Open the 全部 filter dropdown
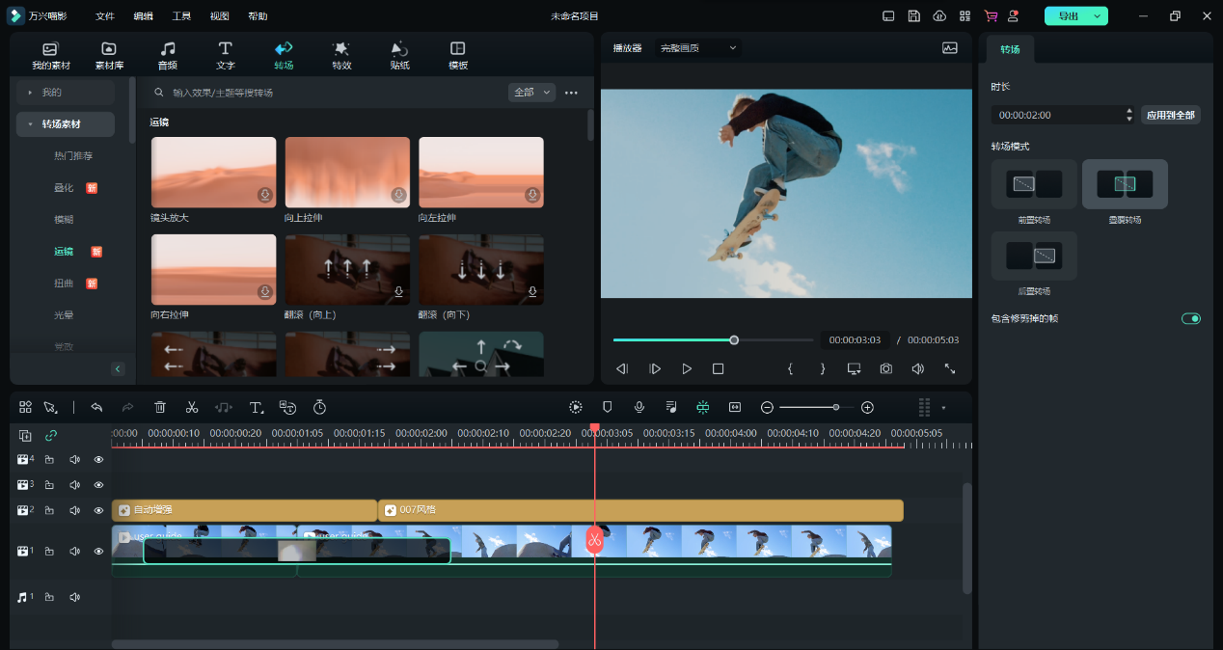This screenshot has height=650, width=1223. click(532, 93)
